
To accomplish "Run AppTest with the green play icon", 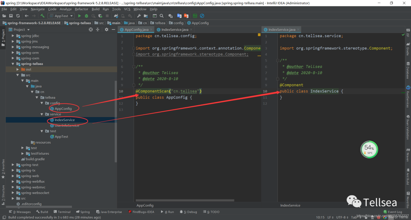I will [80, 16].
